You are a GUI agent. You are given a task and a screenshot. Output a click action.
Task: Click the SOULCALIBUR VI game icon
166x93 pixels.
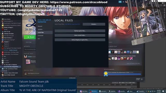tap(3, 21)
